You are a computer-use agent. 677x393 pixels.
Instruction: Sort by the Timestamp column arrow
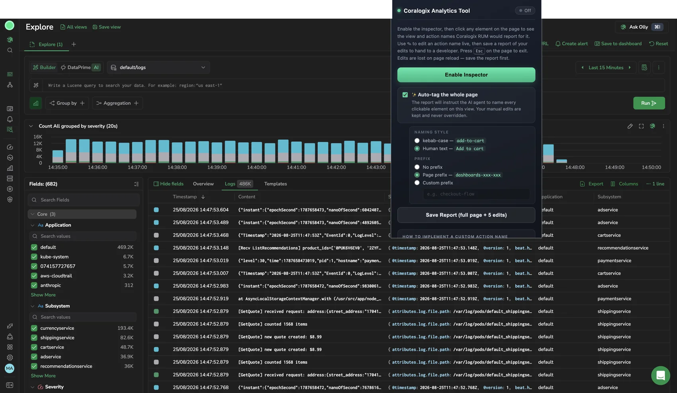[203, 197]
